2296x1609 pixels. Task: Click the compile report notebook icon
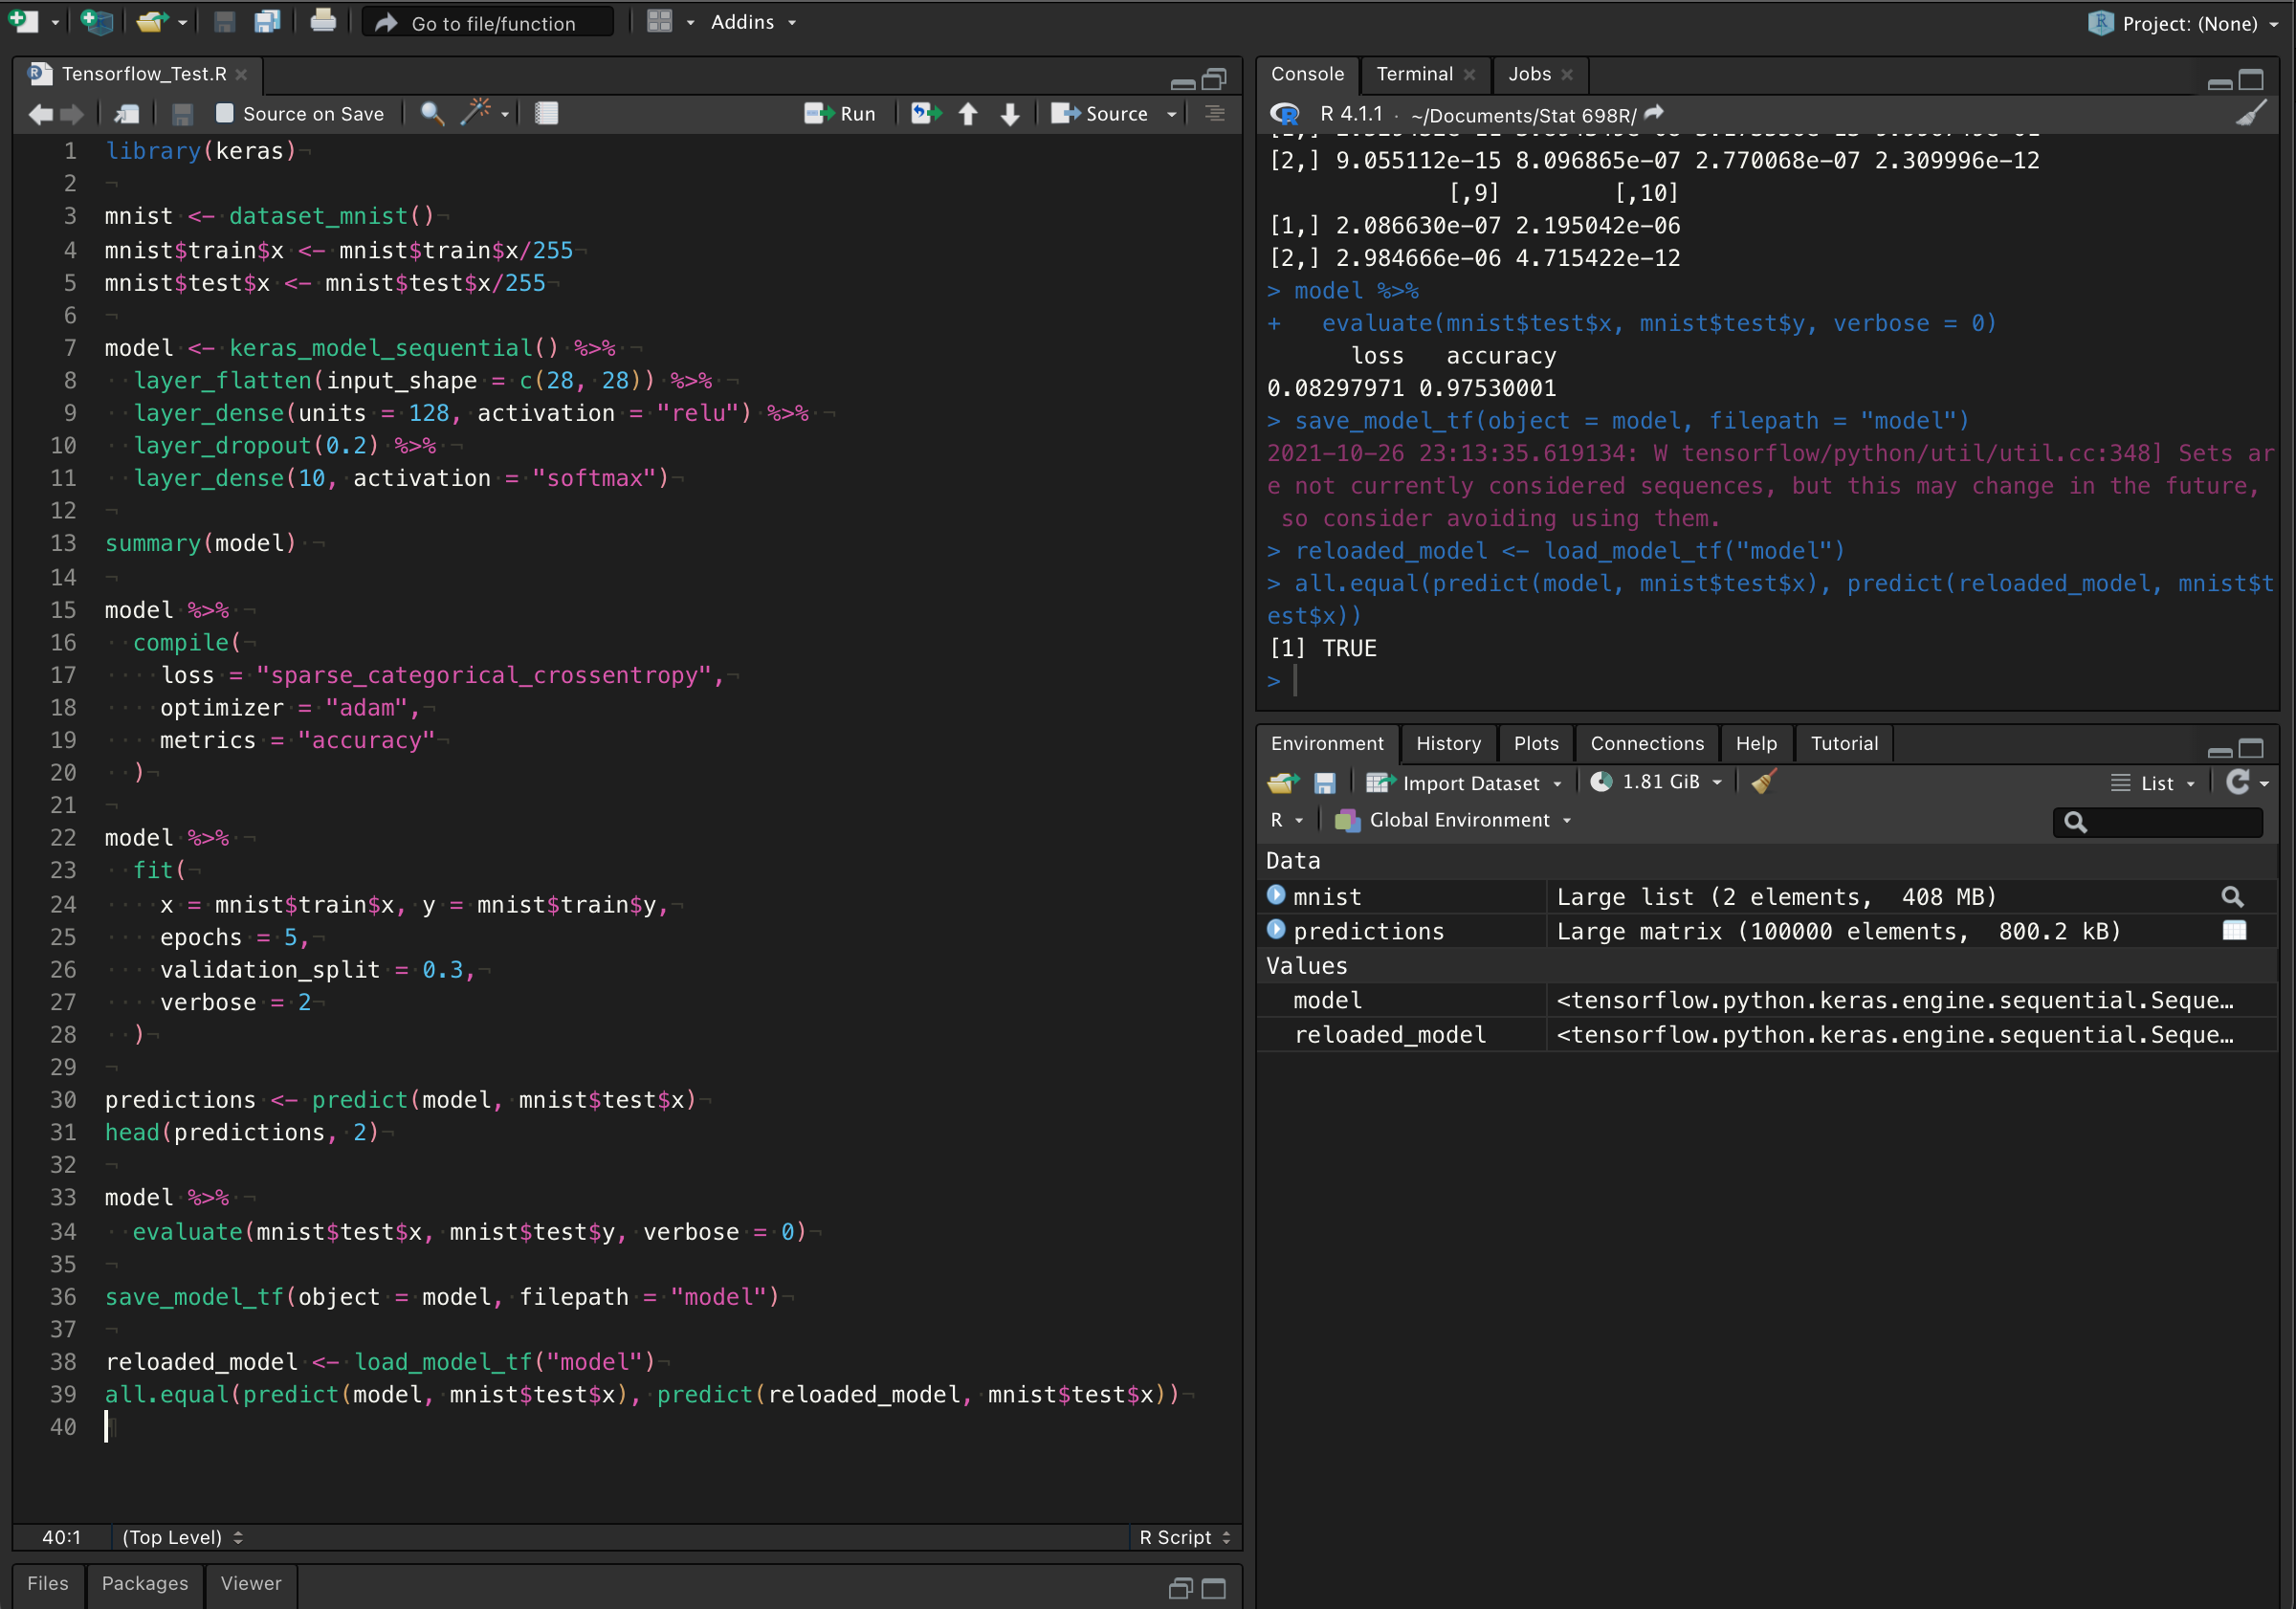(x=546, y=114)
